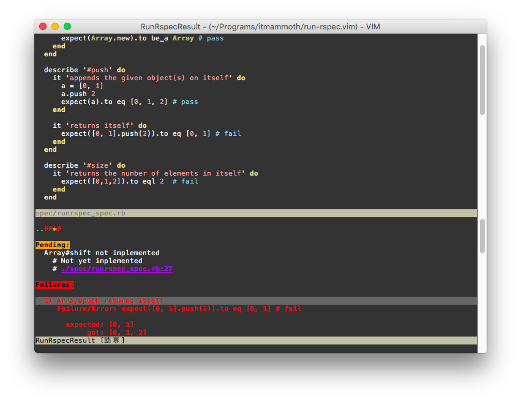Viewport: 521px width, 402px height.
Task: Click the spec/runrspec_spec.rb status line
Action: [x=256, y=213]
